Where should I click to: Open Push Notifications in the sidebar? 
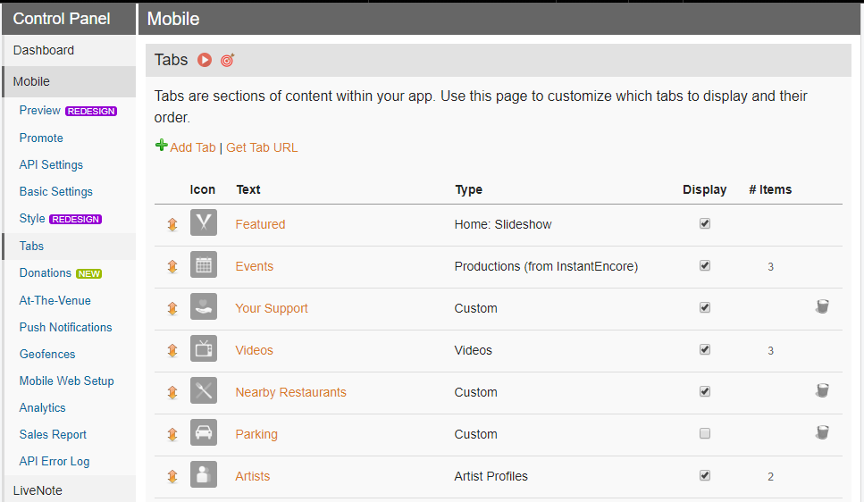click(x=65, y=327)
